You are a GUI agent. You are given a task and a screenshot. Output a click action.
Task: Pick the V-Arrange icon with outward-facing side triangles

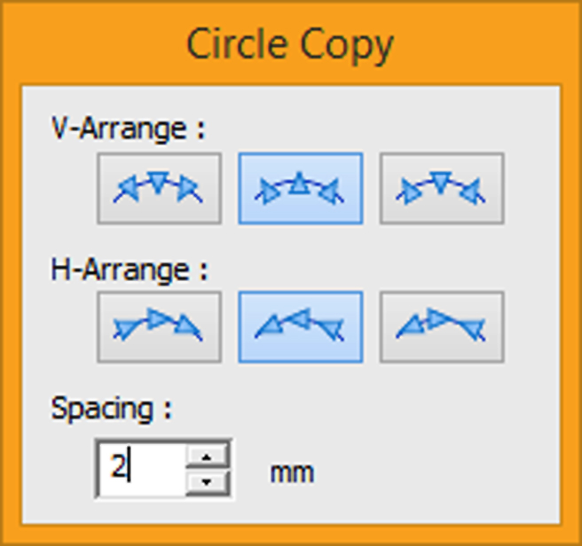(x=159, y=188)
